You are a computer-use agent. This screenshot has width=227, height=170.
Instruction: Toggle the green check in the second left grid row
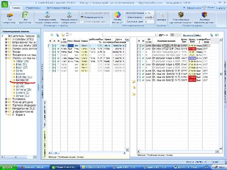coord(58,49)
